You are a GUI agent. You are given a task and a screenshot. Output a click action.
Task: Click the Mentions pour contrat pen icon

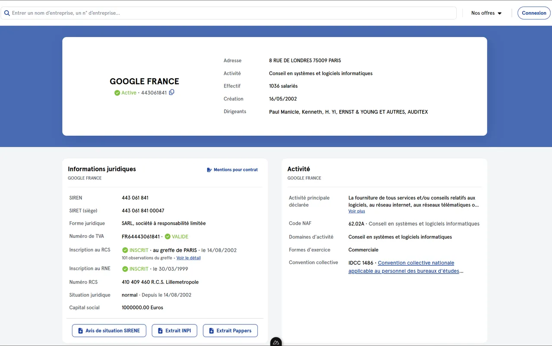point(210,170)
